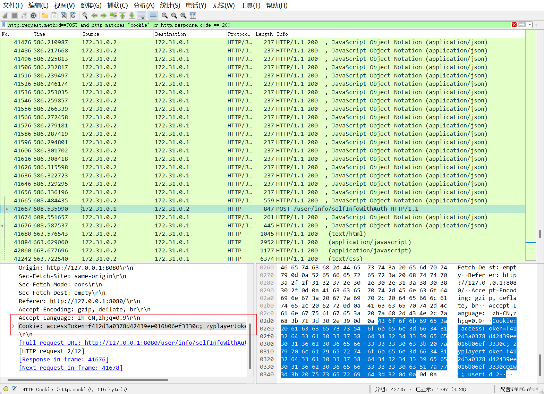Sort by the Destination column header
The width and height of the screenshot is (544, 394).
tap(189, 34)
